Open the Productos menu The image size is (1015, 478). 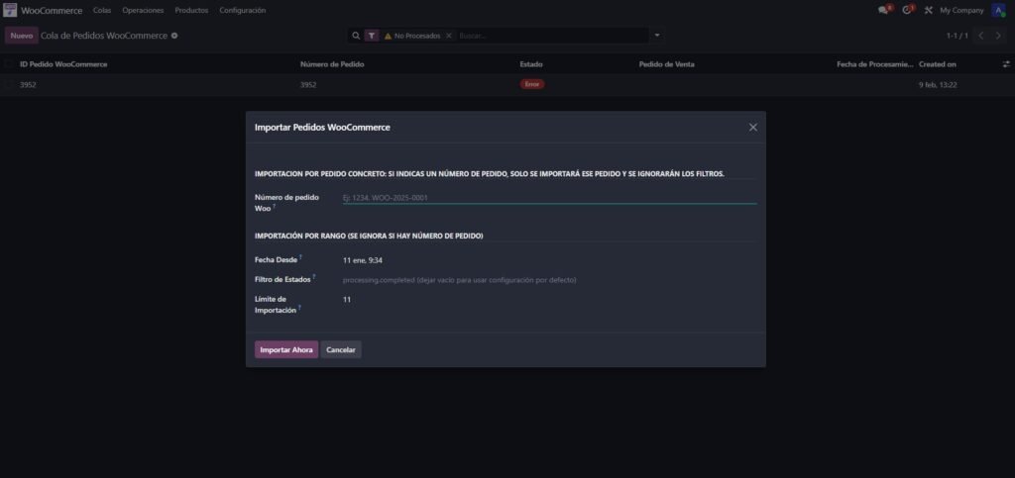click(191, 10)
